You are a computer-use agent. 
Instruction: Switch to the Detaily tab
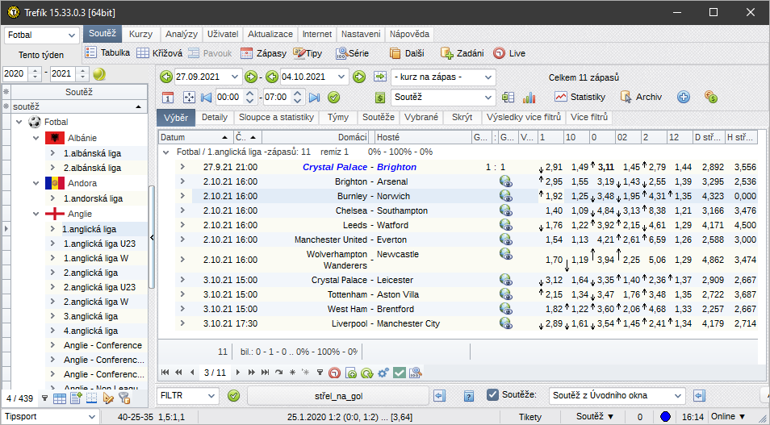tap(215, 117)
